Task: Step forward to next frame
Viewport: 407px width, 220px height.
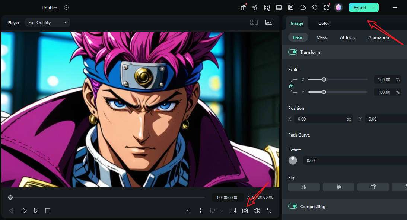Action: tap(24, 211)
